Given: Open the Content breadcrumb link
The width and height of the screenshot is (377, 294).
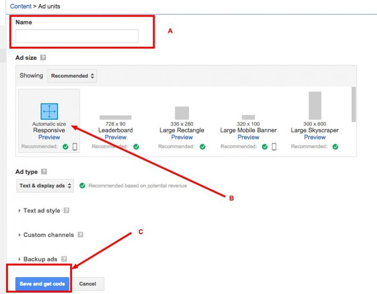Looking at the screenshot, I should tap(20, 7).
